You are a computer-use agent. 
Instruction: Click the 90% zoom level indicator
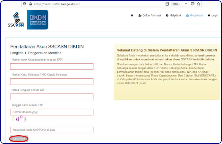pyautogui.click(x=176, y=4)
